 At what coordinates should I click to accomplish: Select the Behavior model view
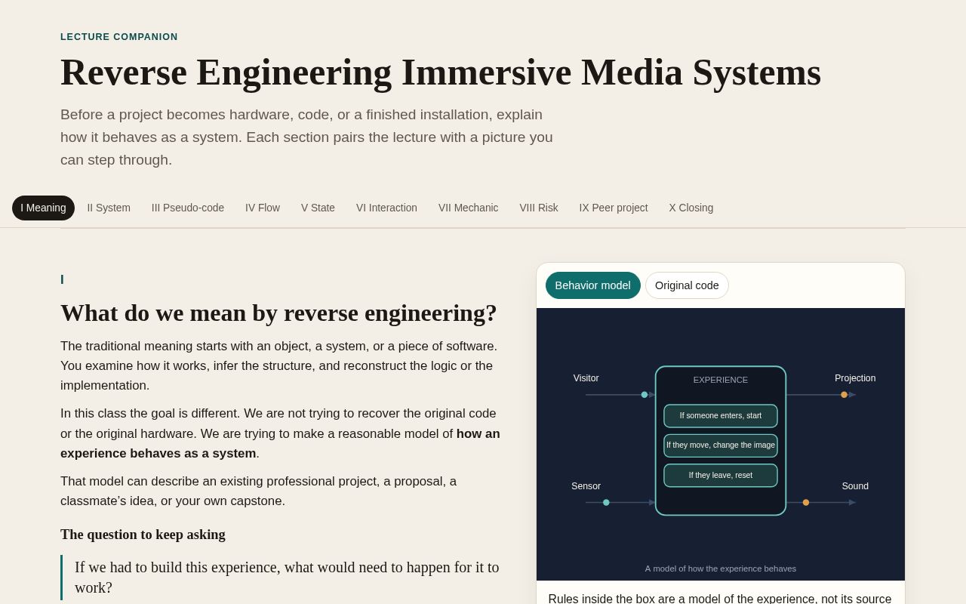coord(593,285)
